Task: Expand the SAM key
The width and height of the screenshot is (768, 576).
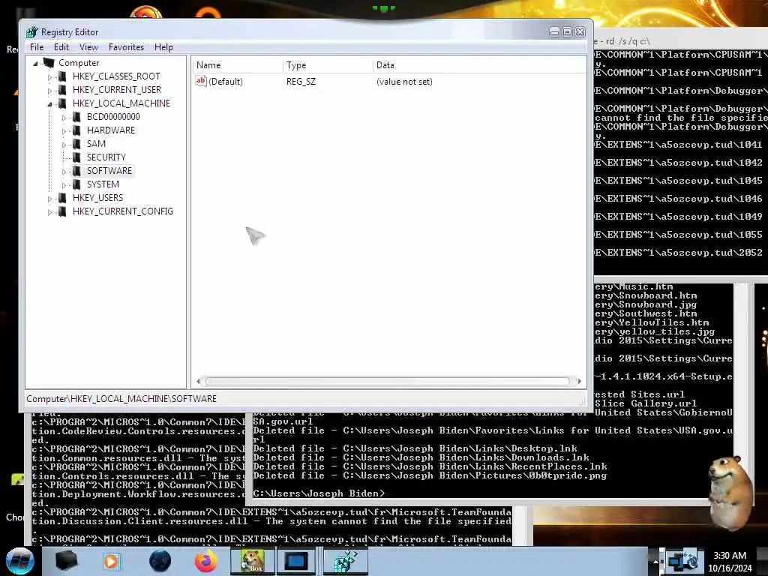Action: point(64,145)
